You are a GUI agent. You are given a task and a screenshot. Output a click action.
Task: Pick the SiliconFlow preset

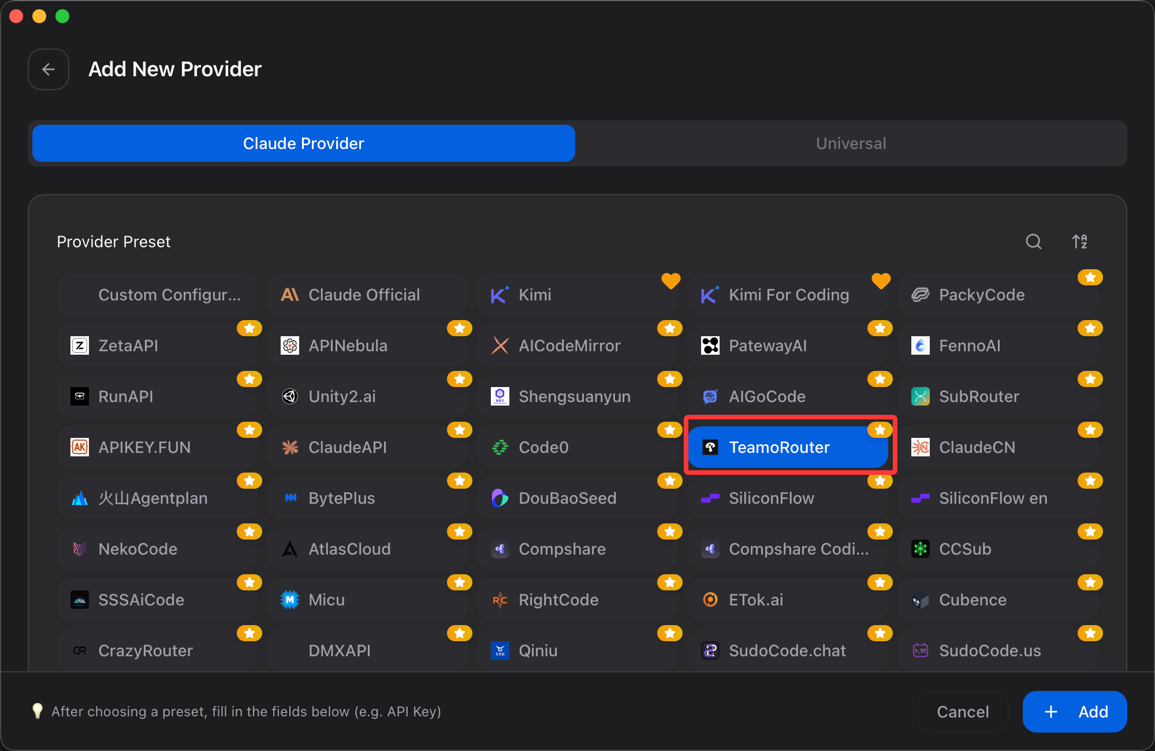tap(788, 498)
